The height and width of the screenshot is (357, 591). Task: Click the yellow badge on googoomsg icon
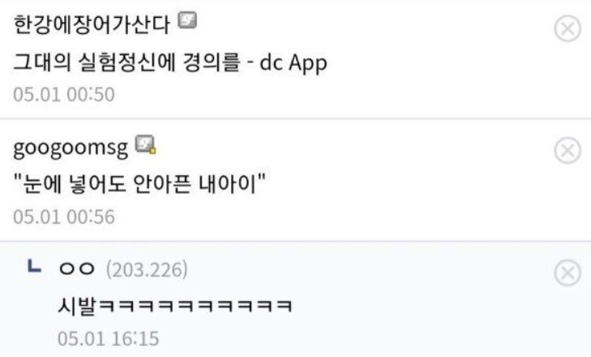click(152, 151)
